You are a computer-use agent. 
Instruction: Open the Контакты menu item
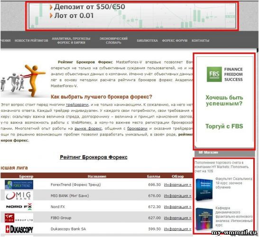200,41
